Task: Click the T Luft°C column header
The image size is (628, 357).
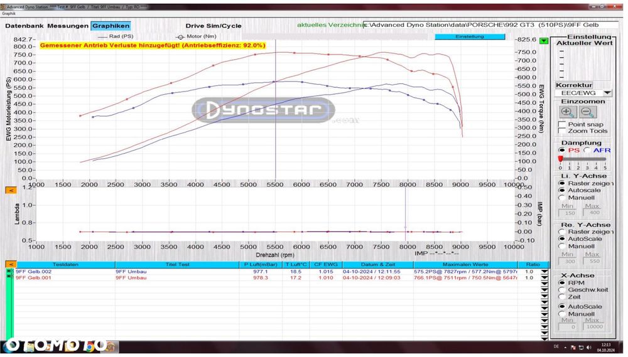Action: (x=296, y=265)
